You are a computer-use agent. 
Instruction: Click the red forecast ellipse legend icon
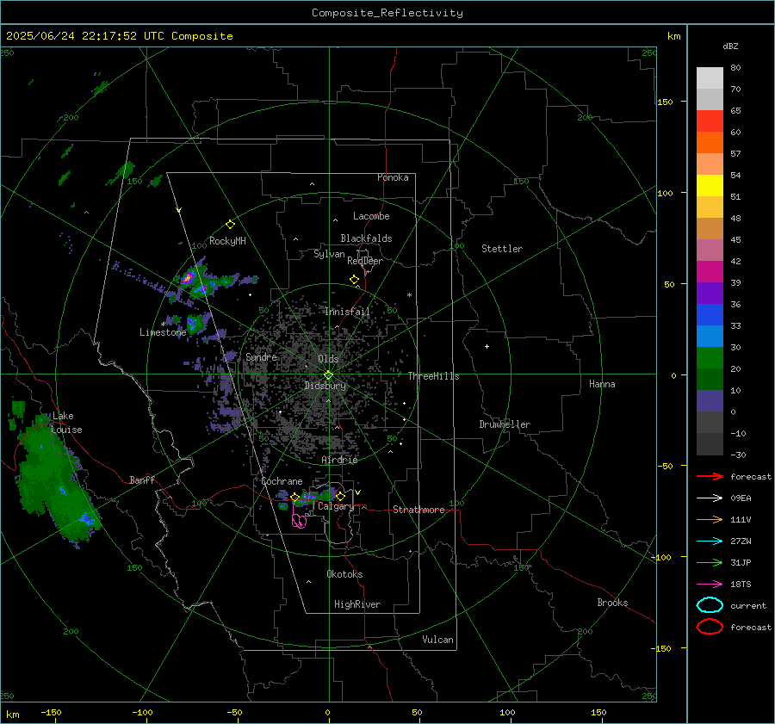pyautogui.click(x=710, y=627)
